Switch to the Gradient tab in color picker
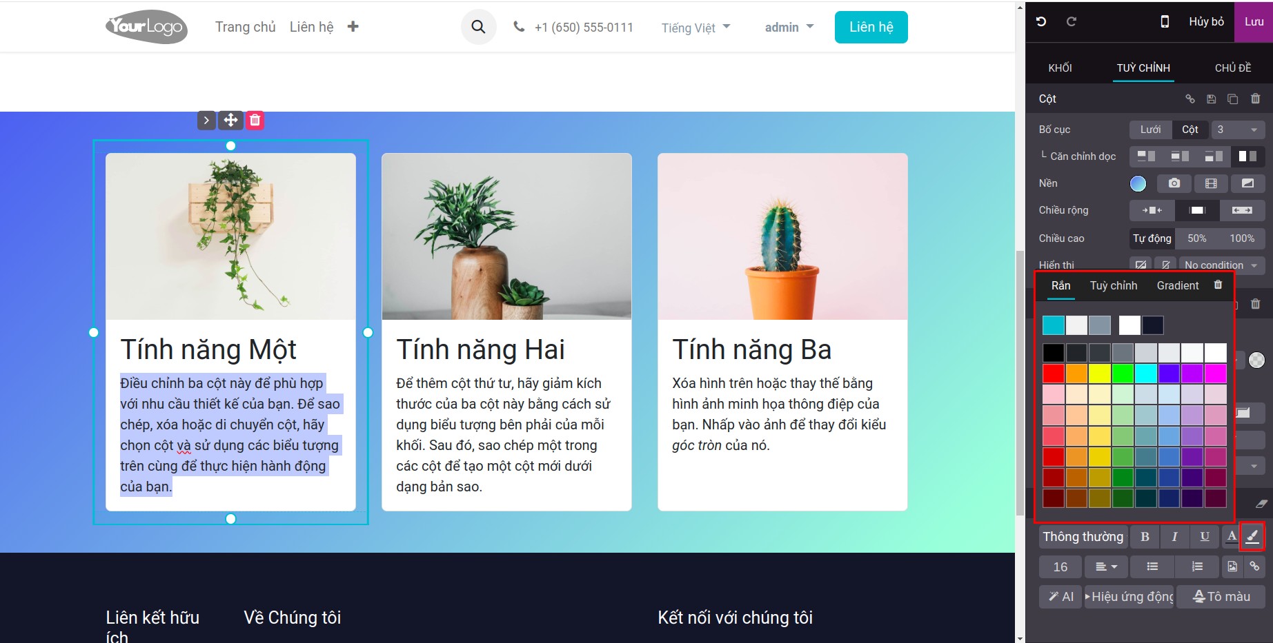1273x643 pixels. click(1176, 285)
